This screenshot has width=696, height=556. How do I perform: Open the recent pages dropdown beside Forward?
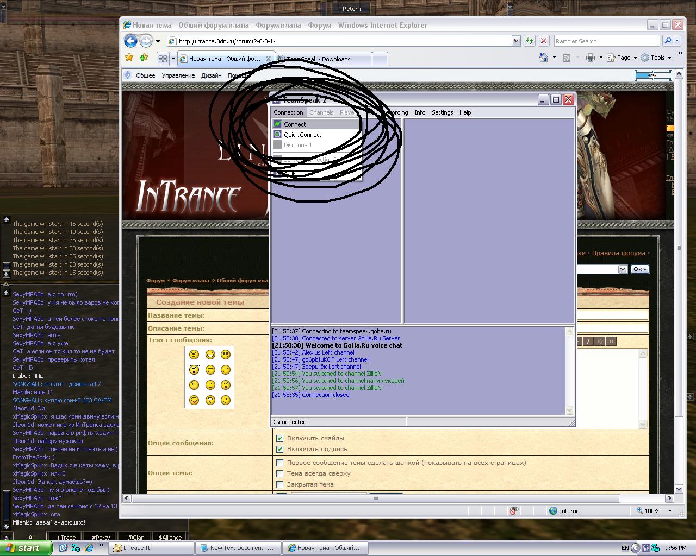(x=158, y=41)
